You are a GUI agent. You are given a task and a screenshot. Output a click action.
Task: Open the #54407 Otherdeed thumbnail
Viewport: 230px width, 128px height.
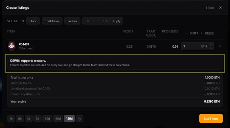(12, 46)
